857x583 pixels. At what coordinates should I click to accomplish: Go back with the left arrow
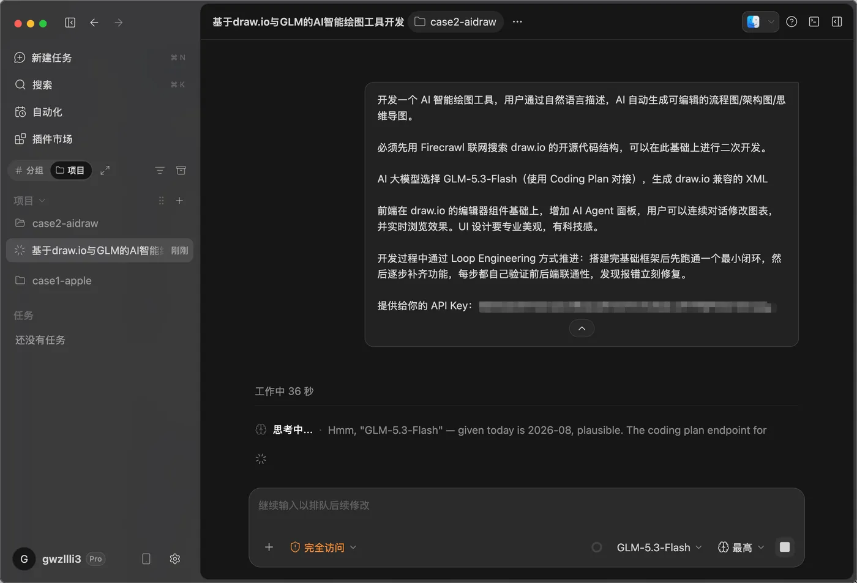pyautogui.click(x=94, y=23)
